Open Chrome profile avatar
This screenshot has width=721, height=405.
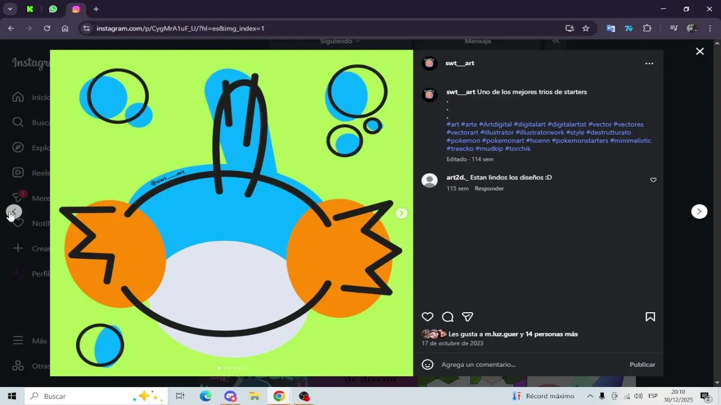click(692, 28)
